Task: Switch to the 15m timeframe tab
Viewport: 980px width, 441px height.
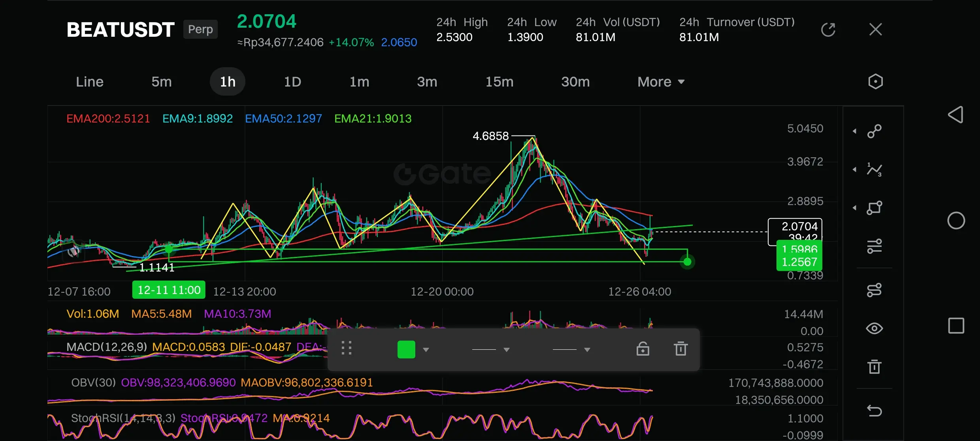Action: tap(499, 82)
